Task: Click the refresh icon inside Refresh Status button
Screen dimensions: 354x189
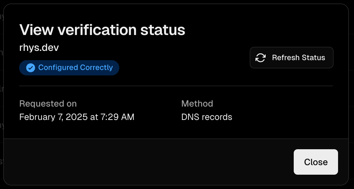Action: 260,58
